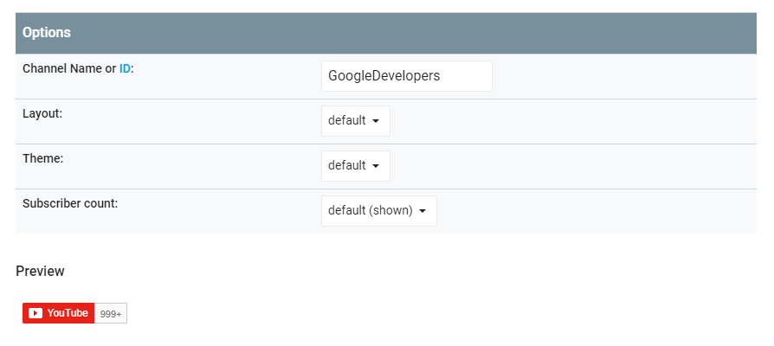Open the Layout default dropdown
774x346 pixels.
click(355, 121)
